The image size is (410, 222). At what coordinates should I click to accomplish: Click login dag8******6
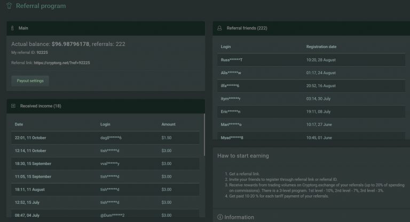[x=111, y=138]
